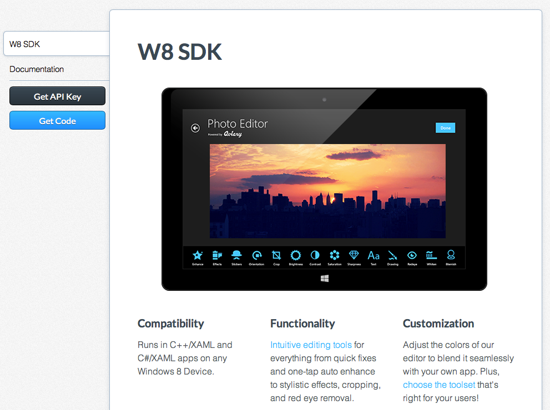This screenshot has width=550, height=410.
Task: Click the back arrow in Photo Editor
Action: tap(195, 128)
